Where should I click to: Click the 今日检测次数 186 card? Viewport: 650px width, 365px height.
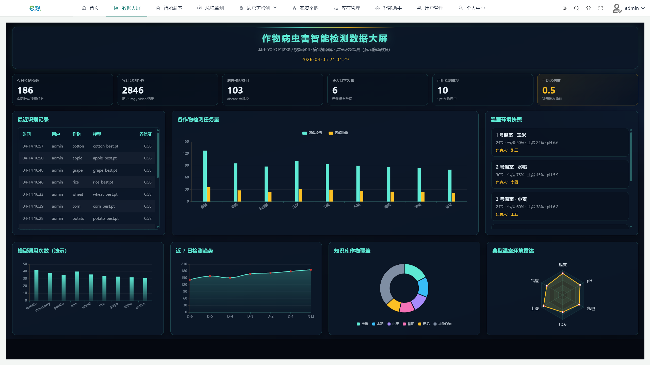coord(63,89)
